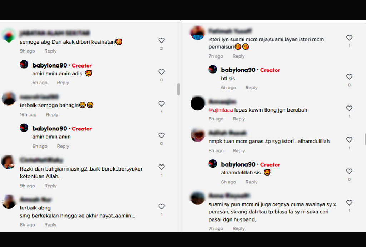
Task: Heart the 'suami sy pun mcm ni' comment
Action: 349,203
